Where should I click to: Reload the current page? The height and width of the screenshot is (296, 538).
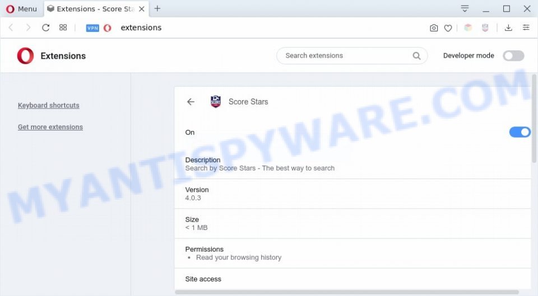[x=45, y=27]
